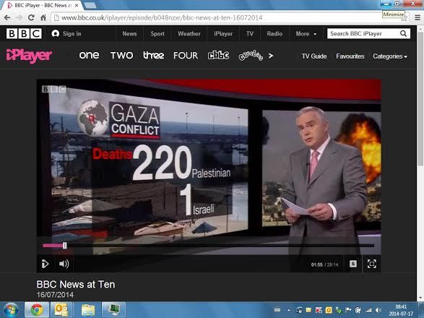
Task: Open the iPlayer nav item
Action: click(x=223, y=34)
